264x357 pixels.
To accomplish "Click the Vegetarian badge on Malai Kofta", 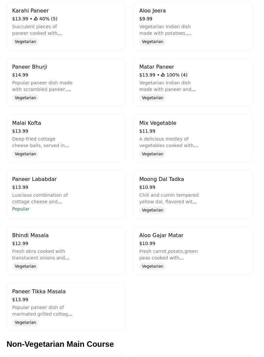I will (x=25, y=154).
